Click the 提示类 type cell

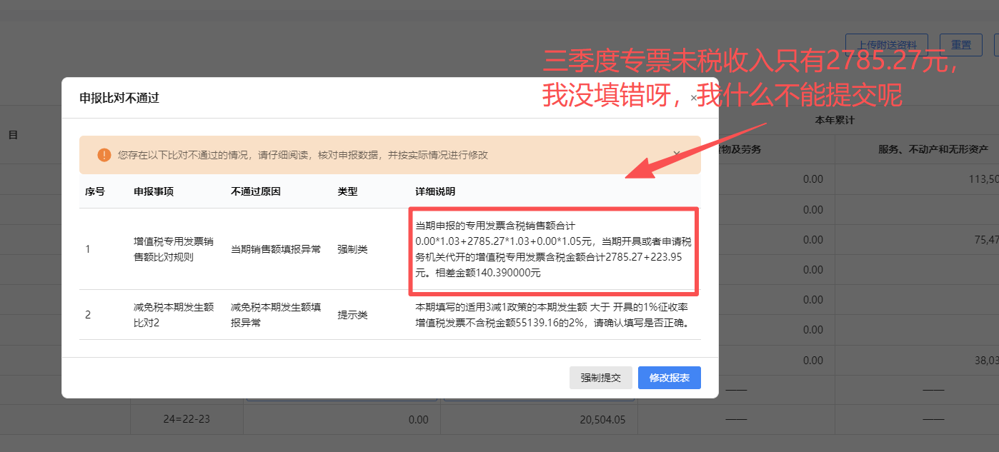pyautogui.click(x=352, y=315)
